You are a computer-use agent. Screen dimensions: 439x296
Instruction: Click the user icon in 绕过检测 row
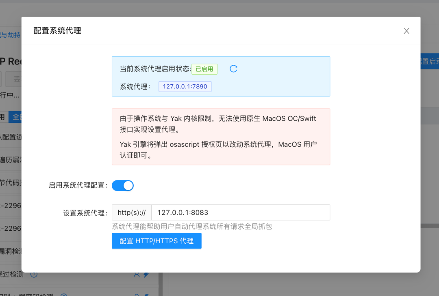tap(137, 275)
